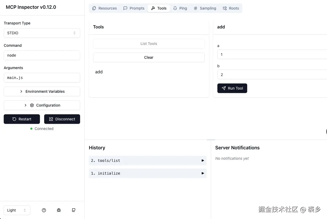Click the Ping bell icon
Screen dimensions: 327x219
(x=175, y=8)
